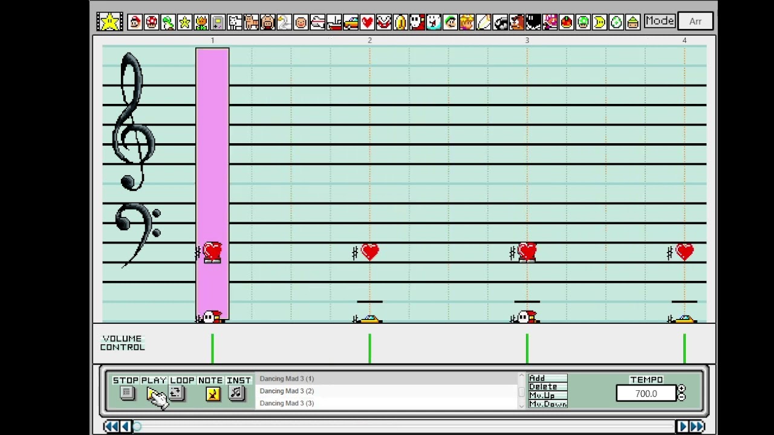
Task: Click the volume bar under measure 2
Action: 369,349
